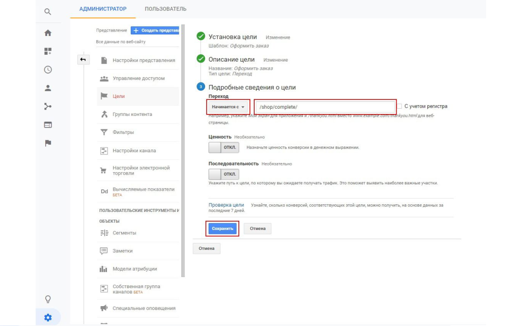Open the Real-time clock icon

click(x=48, y=70)
